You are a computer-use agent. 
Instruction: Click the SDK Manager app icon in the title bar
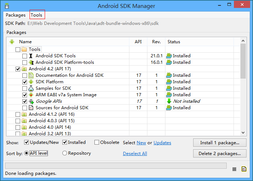pyautogui.click(x=7, y=6)
